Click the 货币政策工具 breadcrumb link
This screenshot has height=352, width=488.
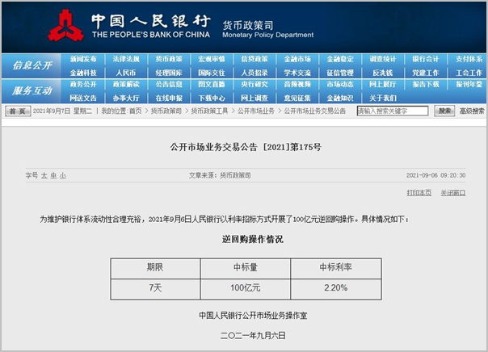click(208, 111)
